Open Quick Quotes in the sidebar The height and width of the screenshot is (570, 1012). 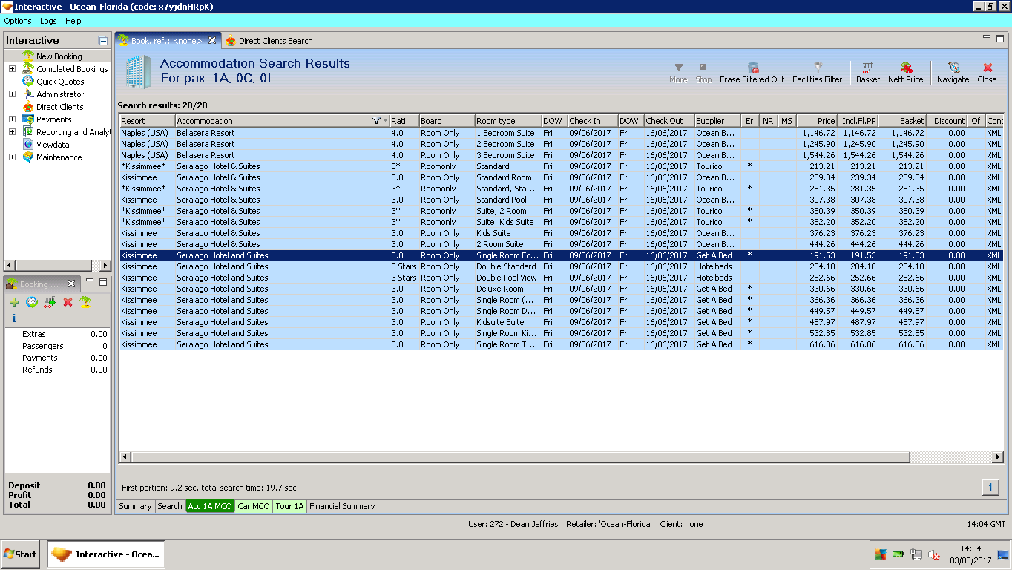point(60,82)
